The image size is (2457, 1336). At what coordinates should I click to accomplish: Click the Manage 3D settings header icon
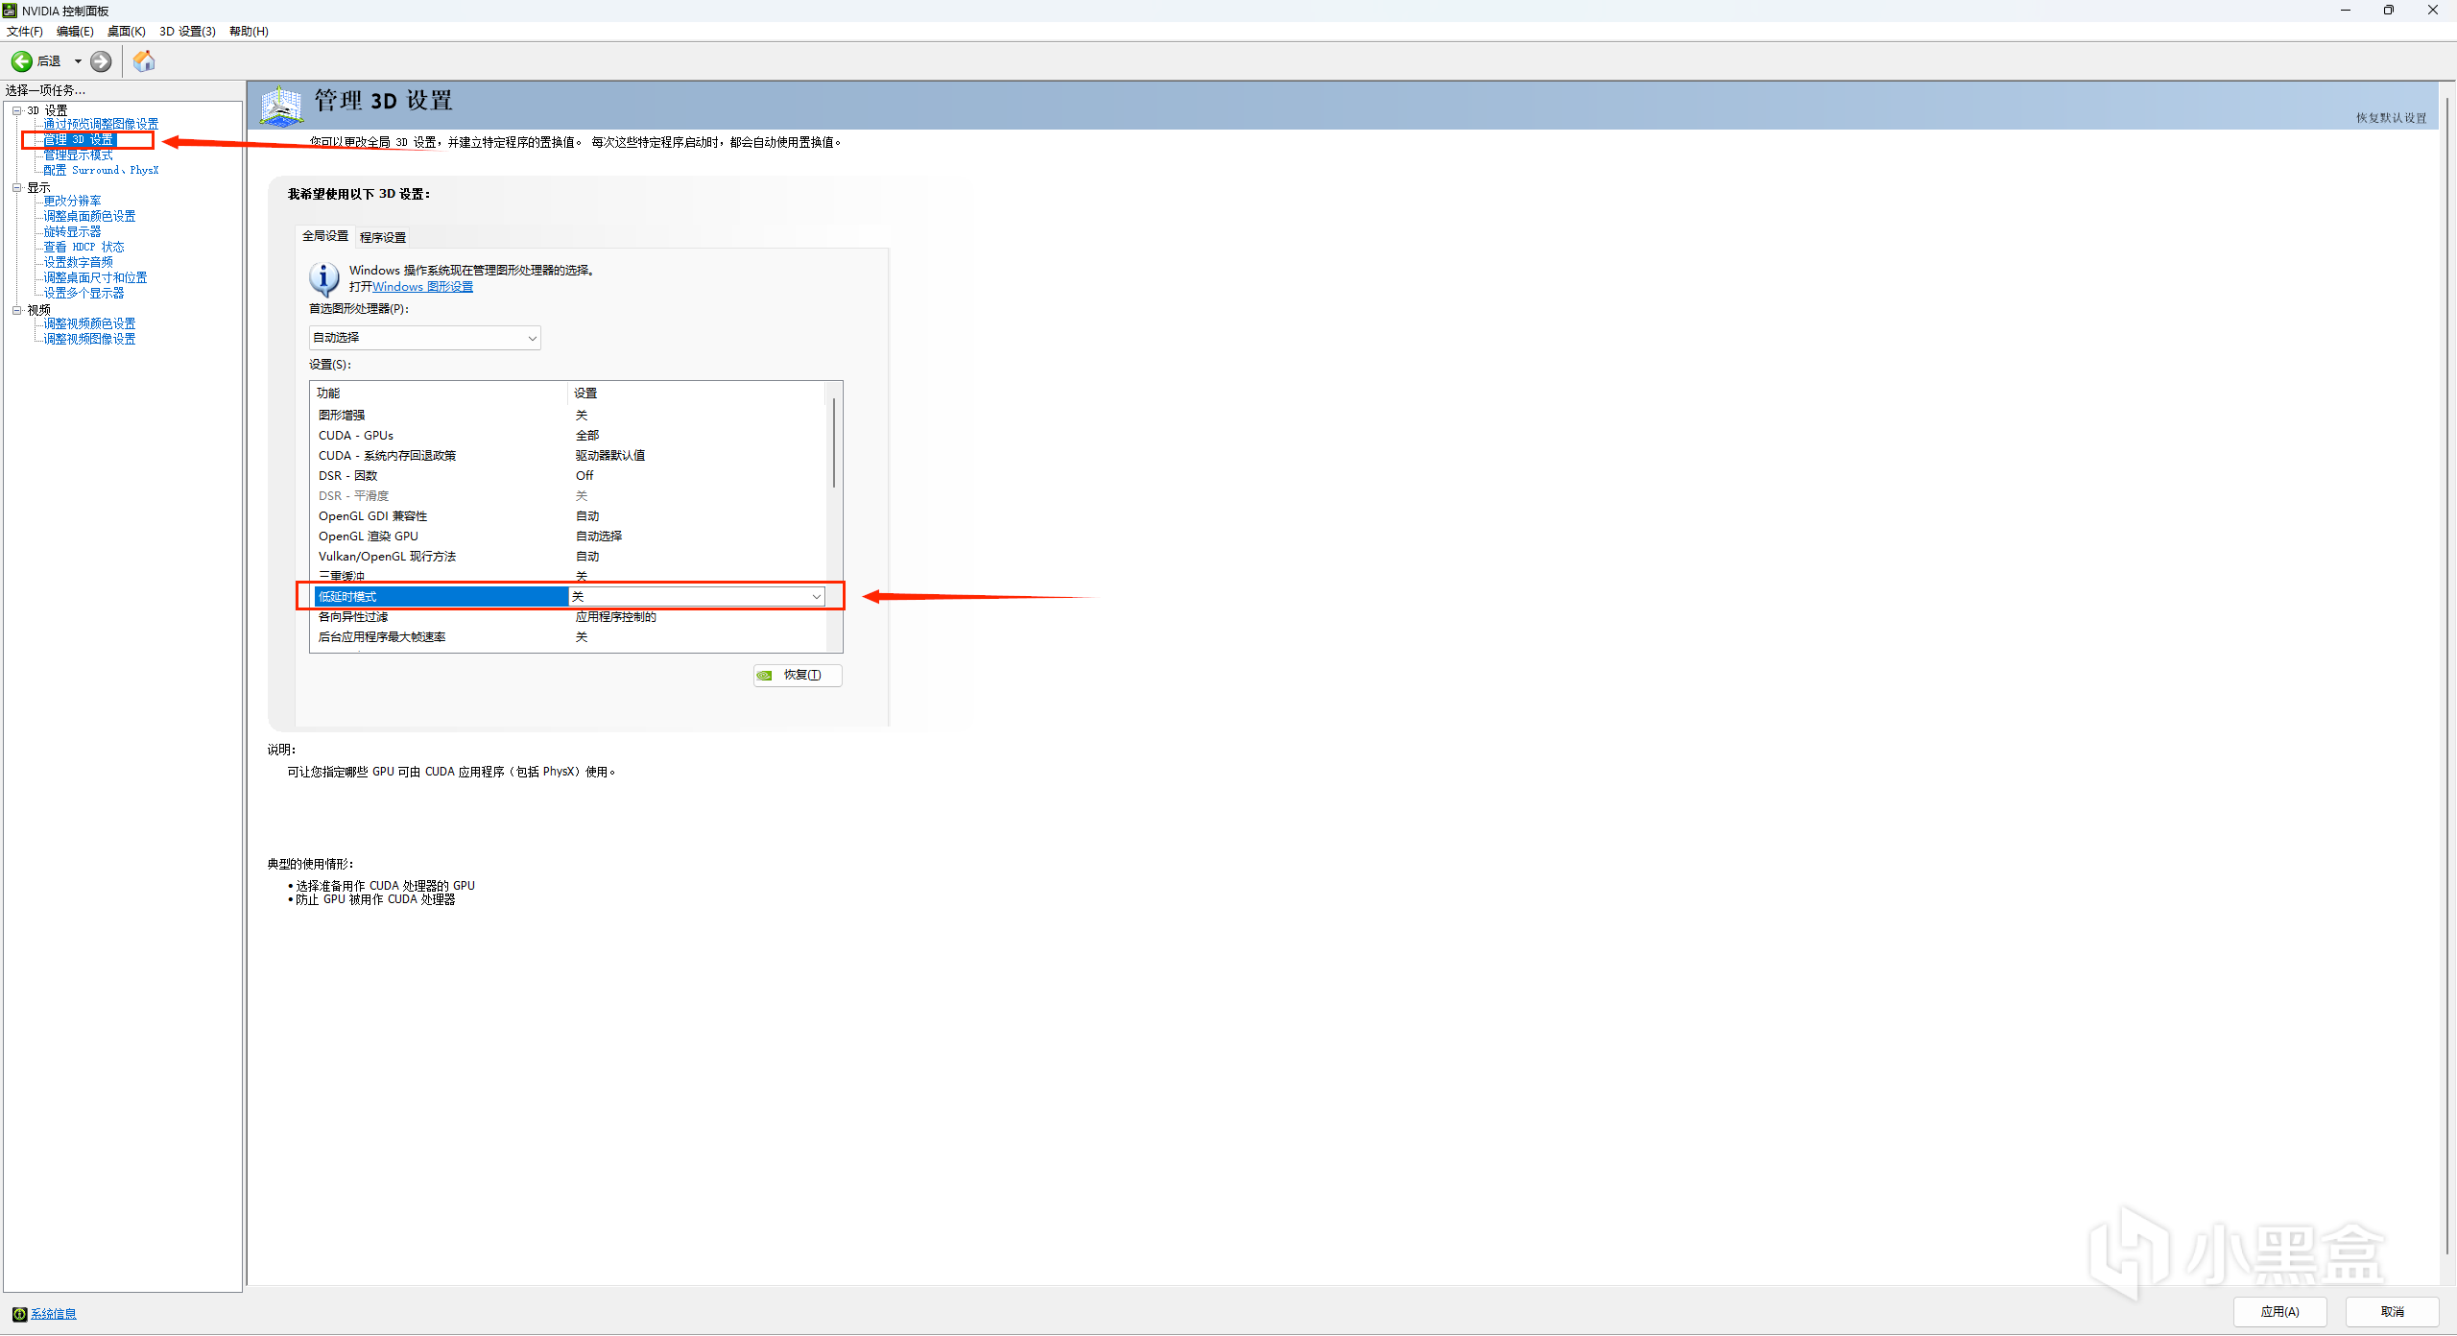click(281, 106)
